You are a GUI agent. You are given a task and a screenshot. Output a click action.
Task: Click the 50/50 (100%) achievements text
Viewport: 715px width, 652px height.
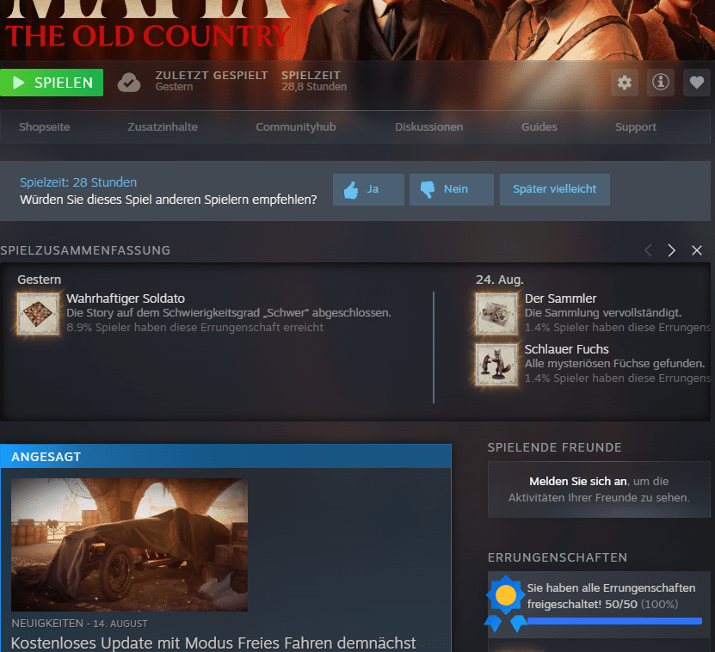pos(642,605)
